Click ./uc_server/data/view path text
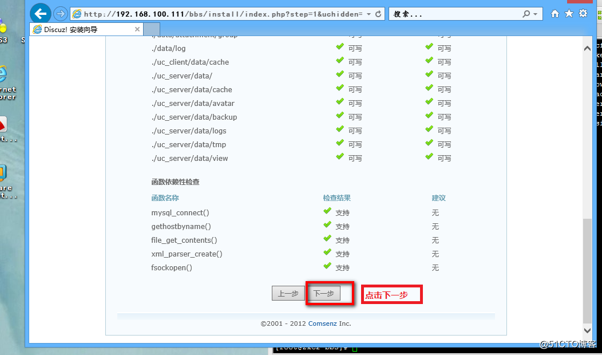This screenshot has height=355, width=602. [x=189, y=158]
